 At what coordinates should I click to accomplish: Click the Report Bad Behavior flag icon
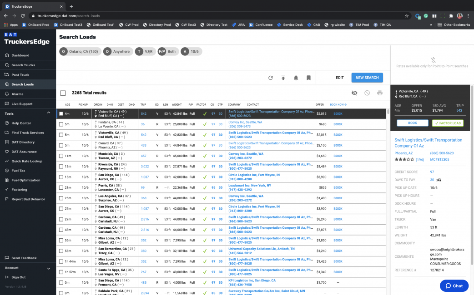[x=7, y=199]
